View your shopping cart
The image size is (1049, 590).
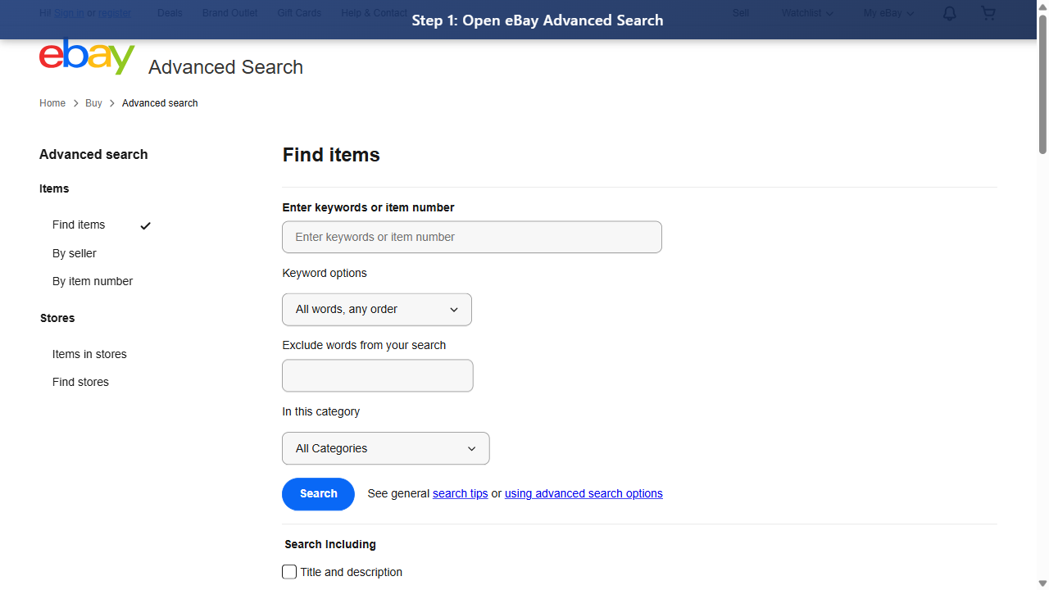click(x=988, y=13)
